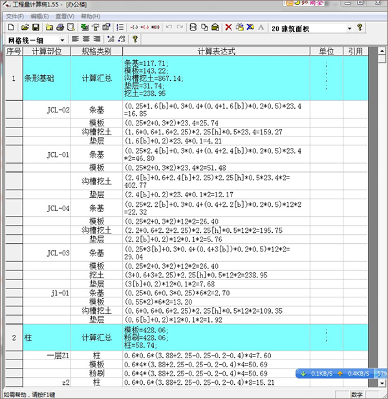
Task: Open the 查看(V) menu
Action: pos(65,16)
